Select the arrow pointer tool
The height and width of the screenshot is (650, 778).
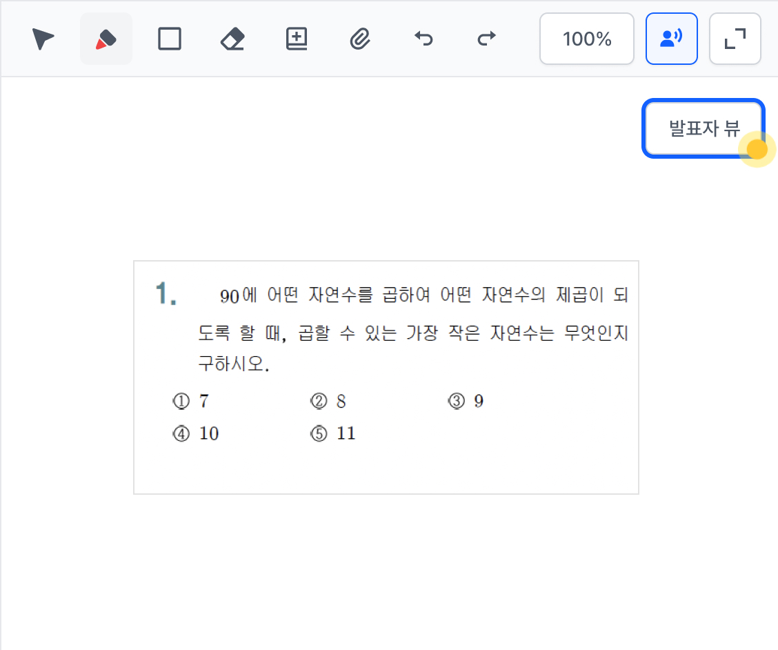click(x=43, y=39)
